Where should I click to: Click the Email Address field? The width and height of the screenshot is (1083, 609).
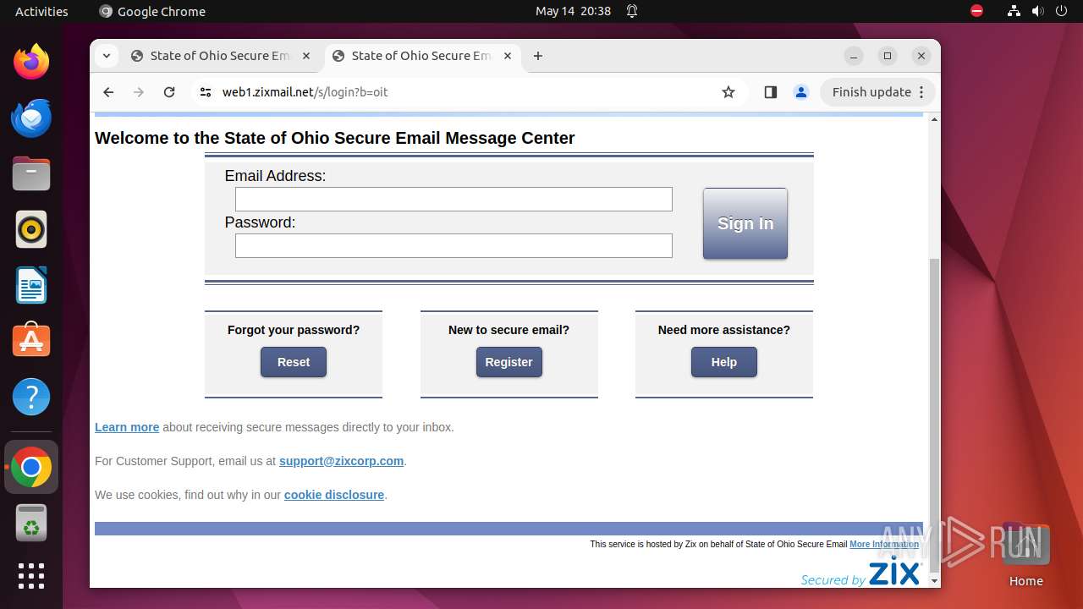coord(454,199)
